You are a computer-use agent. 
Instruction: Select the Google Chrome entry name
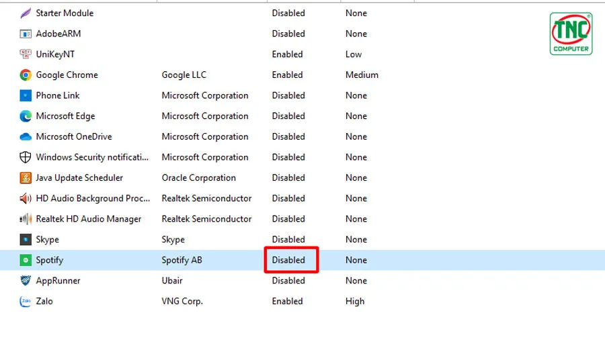click(x=67, y=75)
